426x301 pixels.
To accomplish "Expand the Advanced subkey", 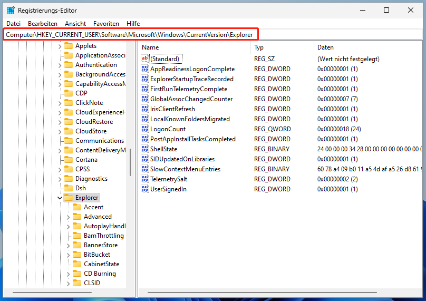I will (68, 217).
